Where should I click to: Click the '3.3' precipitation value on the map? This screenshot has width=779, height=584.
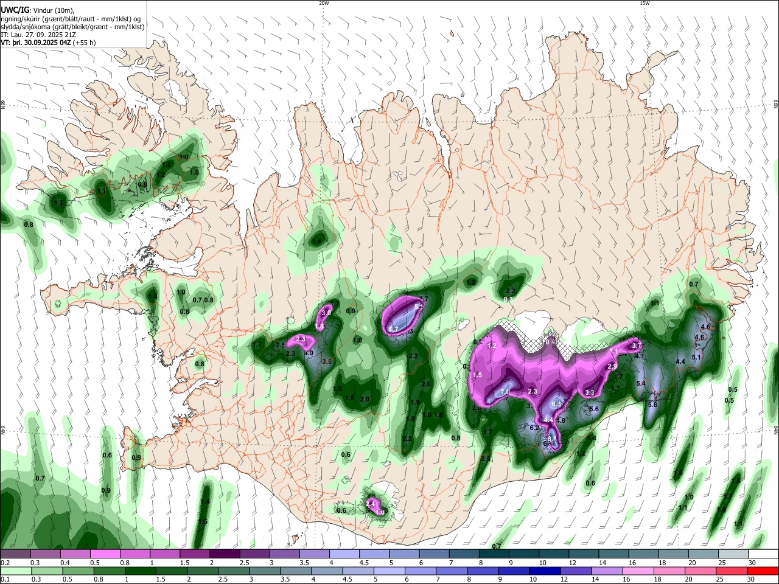click(x=589, y=393)
